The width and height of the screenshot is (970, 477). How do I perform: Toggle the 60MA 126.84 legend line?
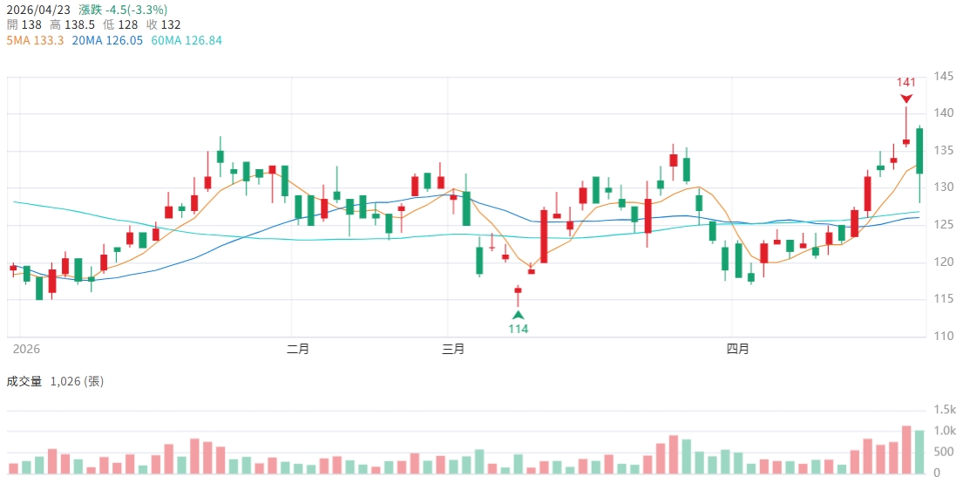[186, 40]
